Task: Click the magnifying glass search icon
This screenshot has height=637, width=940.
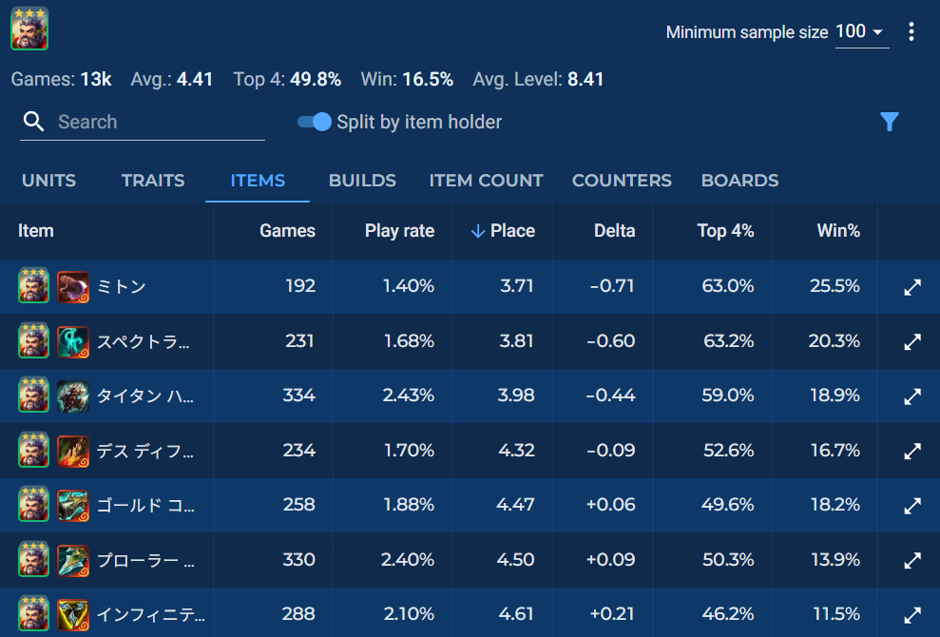Action: coord(34,122)
